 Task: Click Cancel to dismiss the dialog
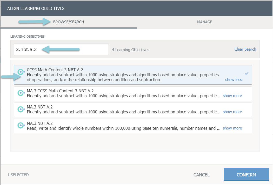pos(201,175)
